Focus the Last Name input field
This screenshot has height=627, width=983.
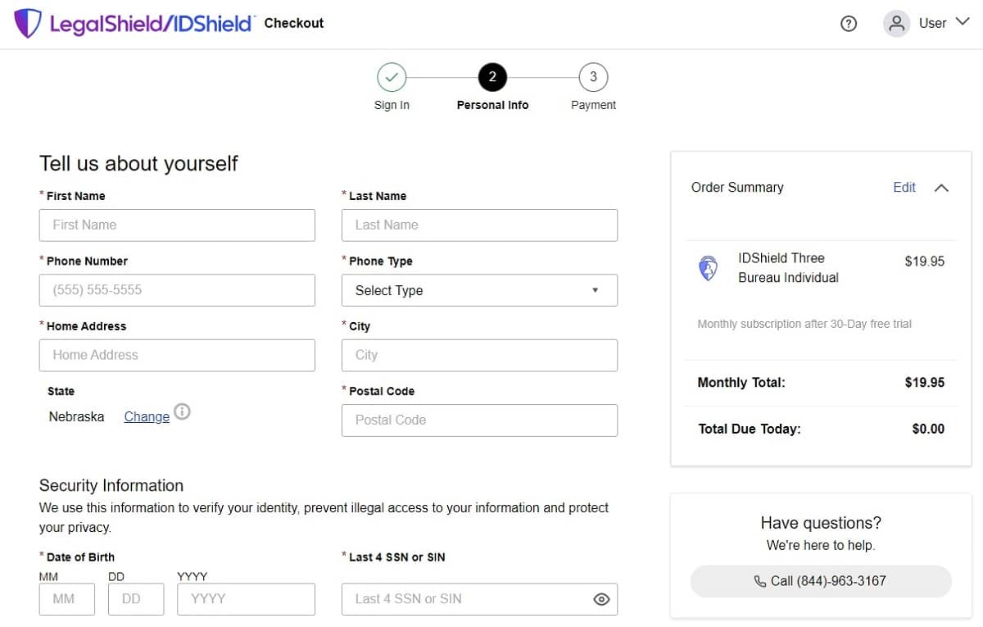coord(479,225)
